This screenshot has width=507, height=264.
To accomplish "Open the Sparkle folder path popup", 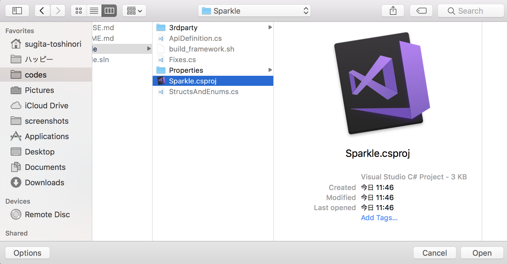I will click(254, 11).
